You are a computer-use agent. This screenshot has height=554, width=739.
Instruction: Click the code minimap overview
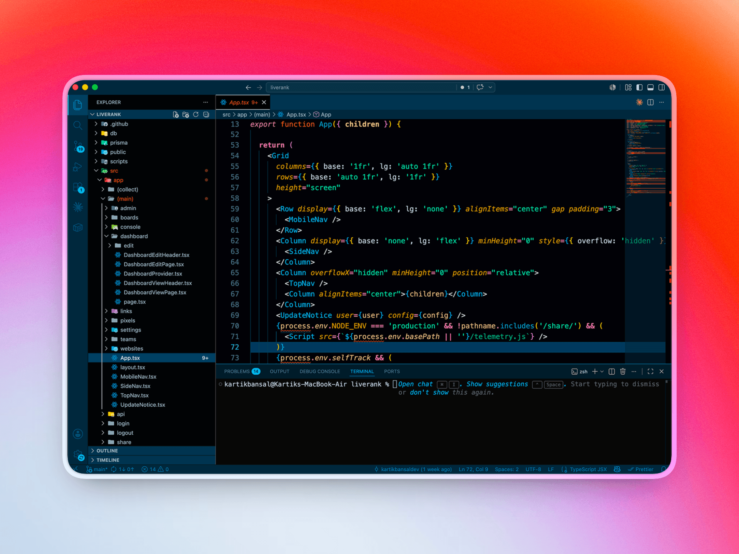click(x=646, y=159)
